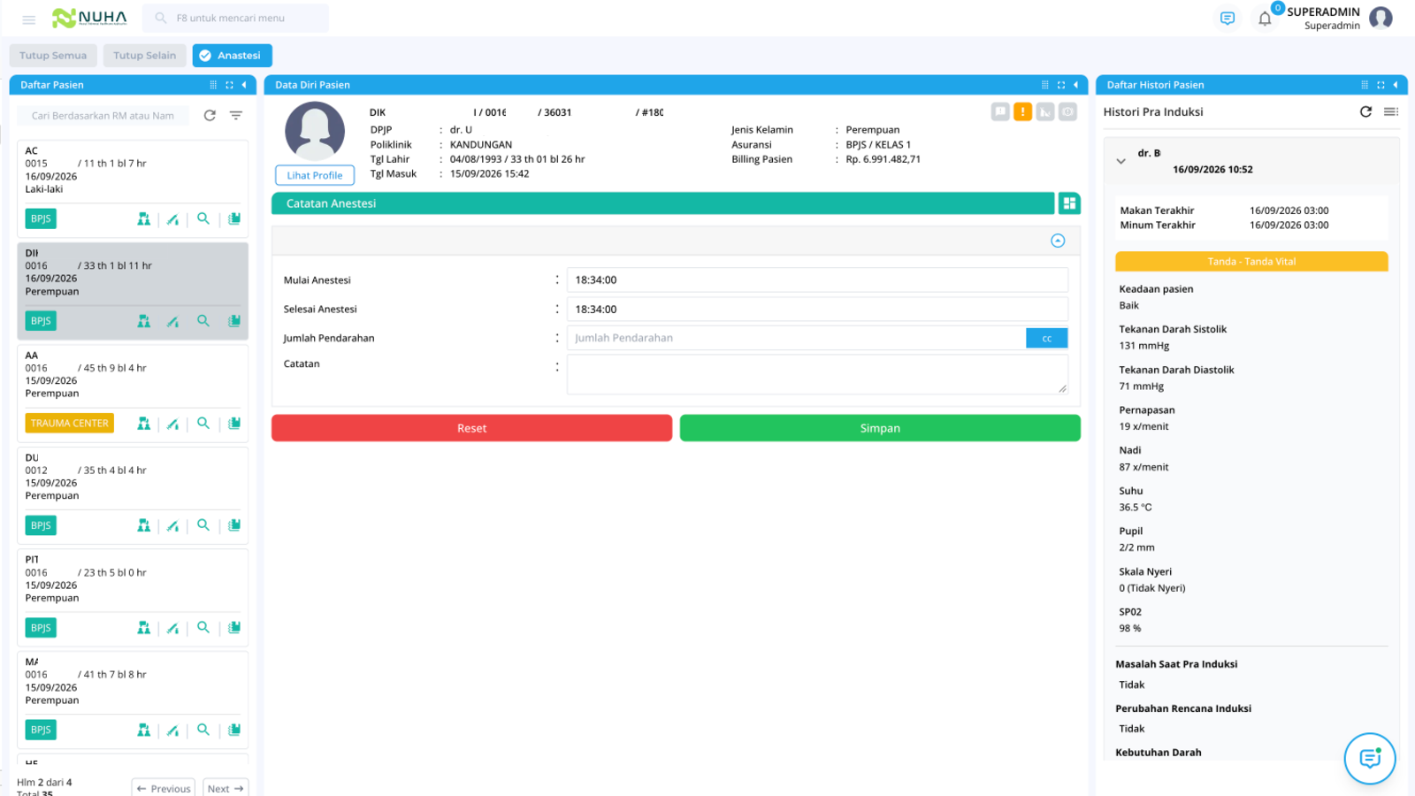Click the TRAUMA CENTER badge

point(69,424)
